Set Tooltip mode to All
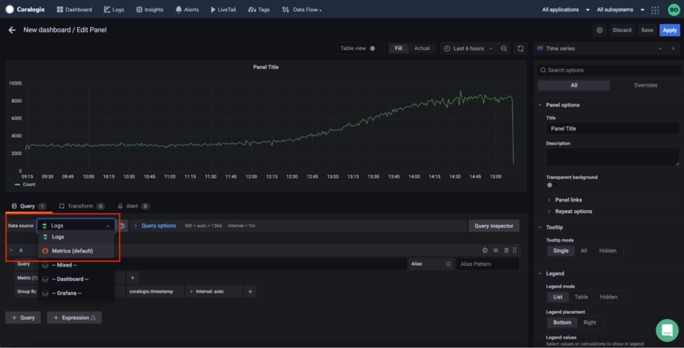The width and height of the screenshot is (684, 348). coord(584,250)
